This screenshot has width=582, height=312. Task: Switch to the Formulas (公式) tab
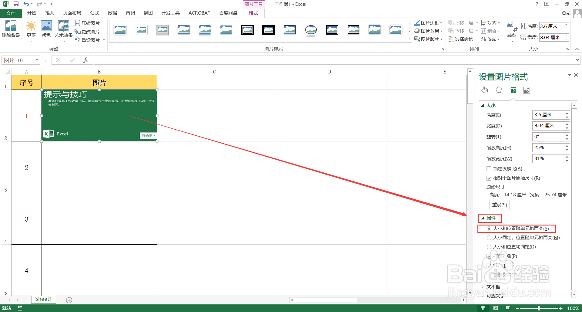click(x=95, y=13)
